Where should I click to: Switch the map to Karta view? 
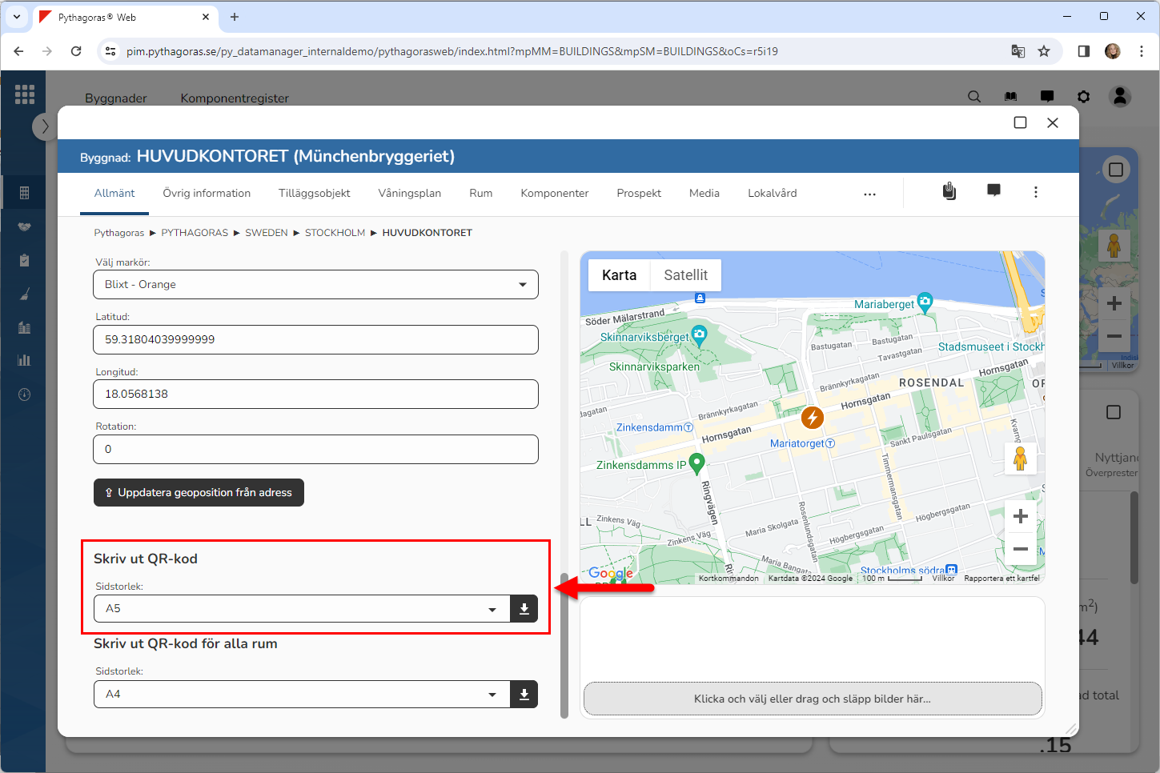(619, 275)
